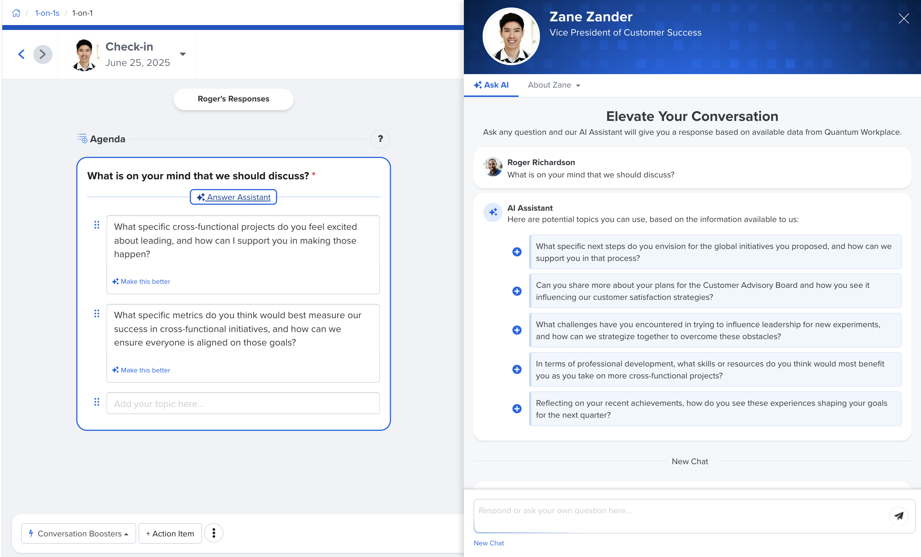
Task: Select Roger's Responses pill button
Action: (x=233, y=99)
